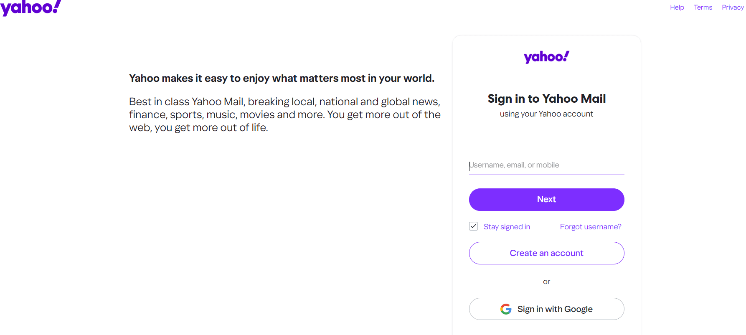This screenshot has height=335, width=746.
Task: Sign in with Google
Action: [x=546, y=309]
